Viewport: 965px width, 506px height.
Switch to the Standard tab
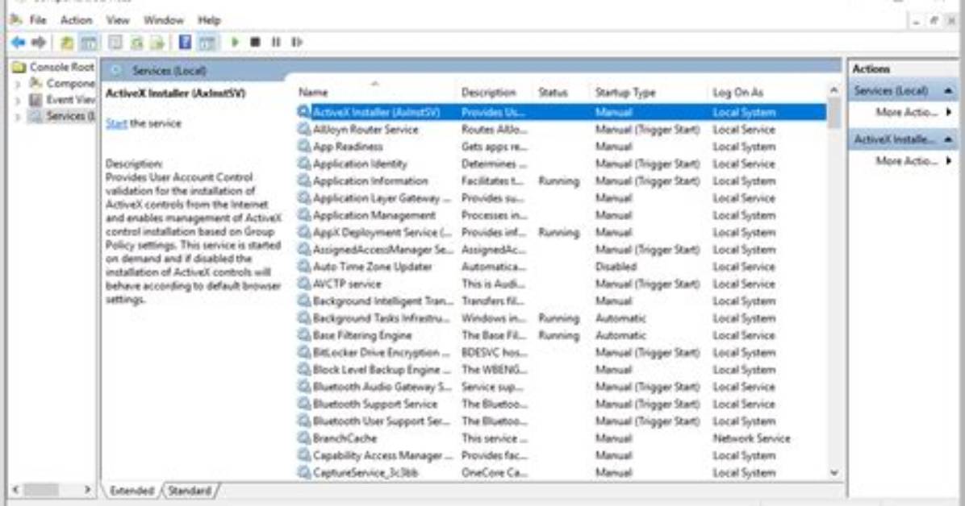click(190, 491)
